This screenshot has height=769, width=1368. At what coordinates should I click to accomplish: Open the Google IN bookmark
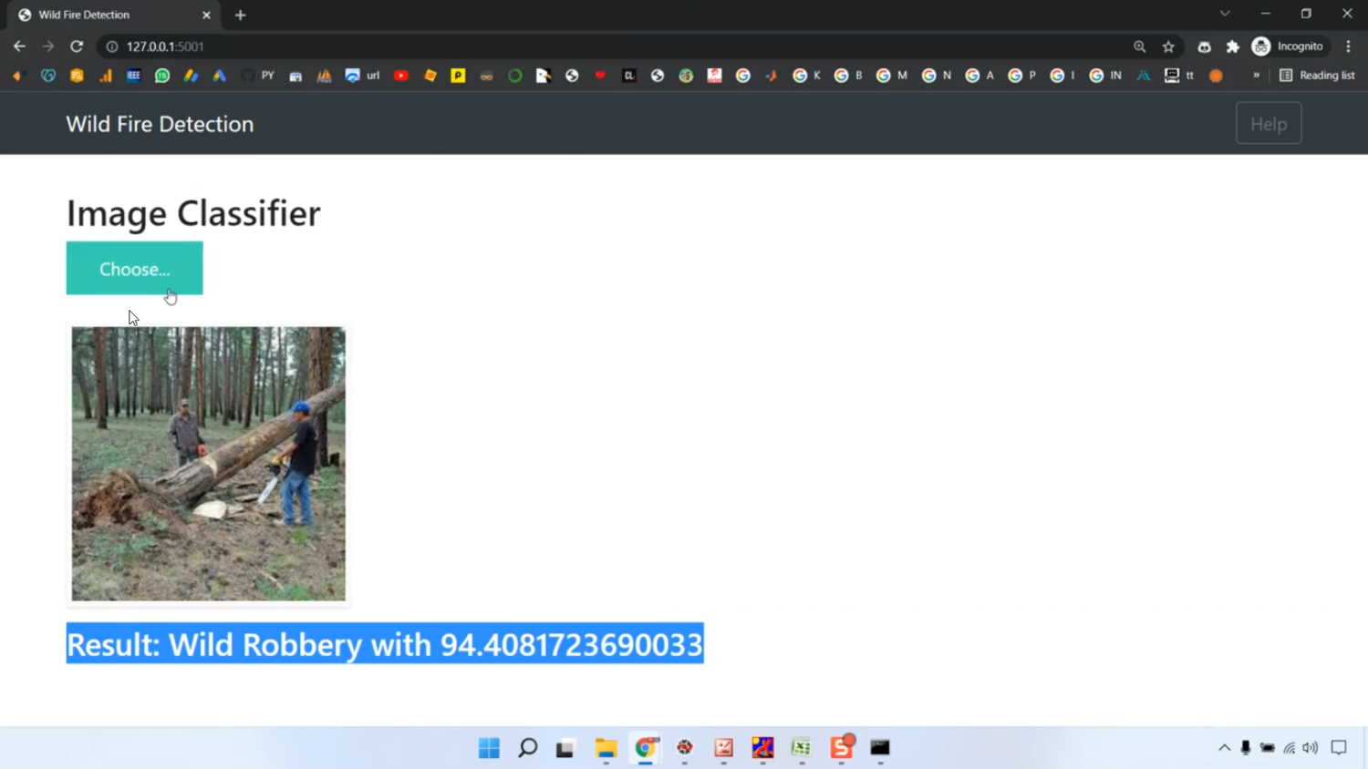point(1105,76)
